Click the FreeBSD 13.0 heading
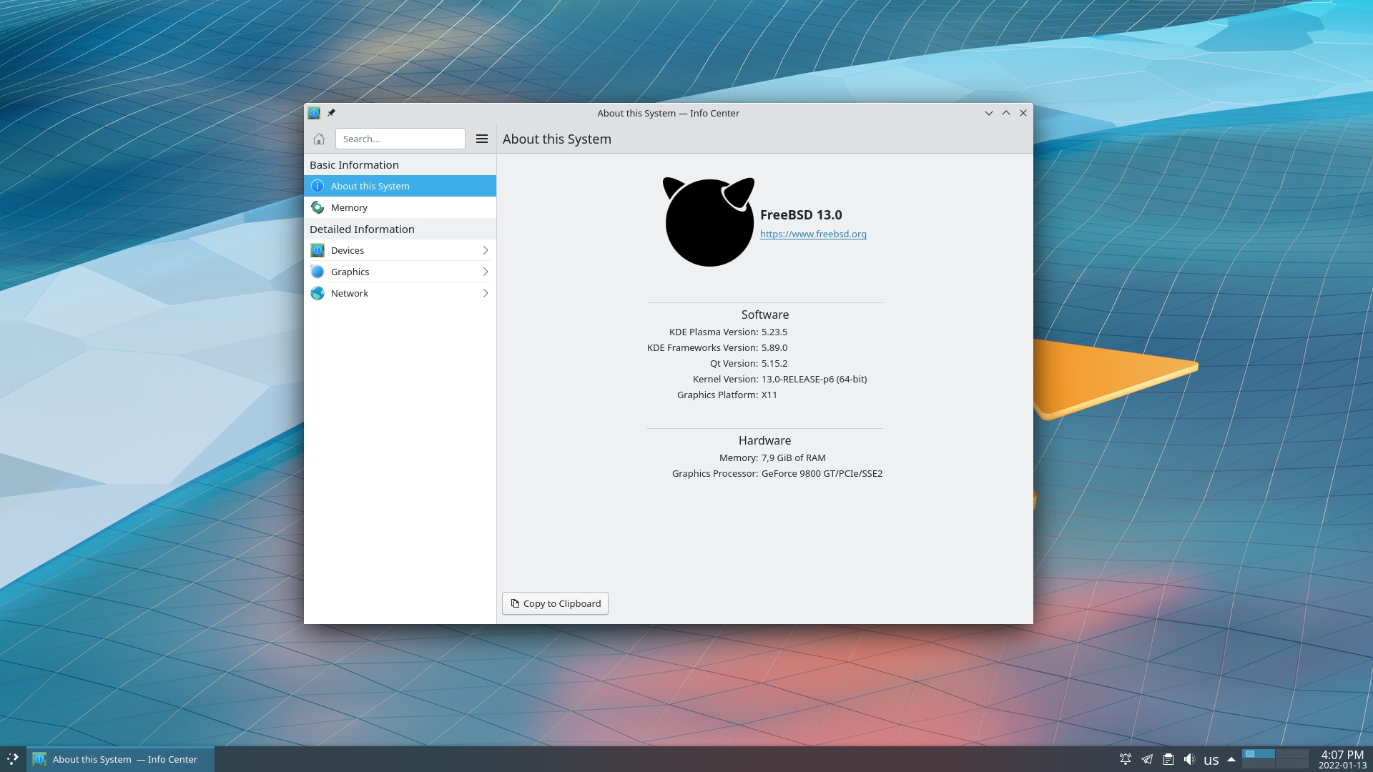Viewport: 1373px width, 772px height. [801, 214]
